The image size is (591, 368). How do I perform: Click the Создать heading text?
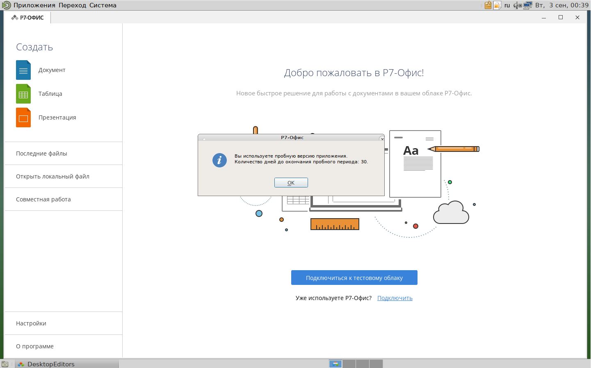[x=34, y=47]
